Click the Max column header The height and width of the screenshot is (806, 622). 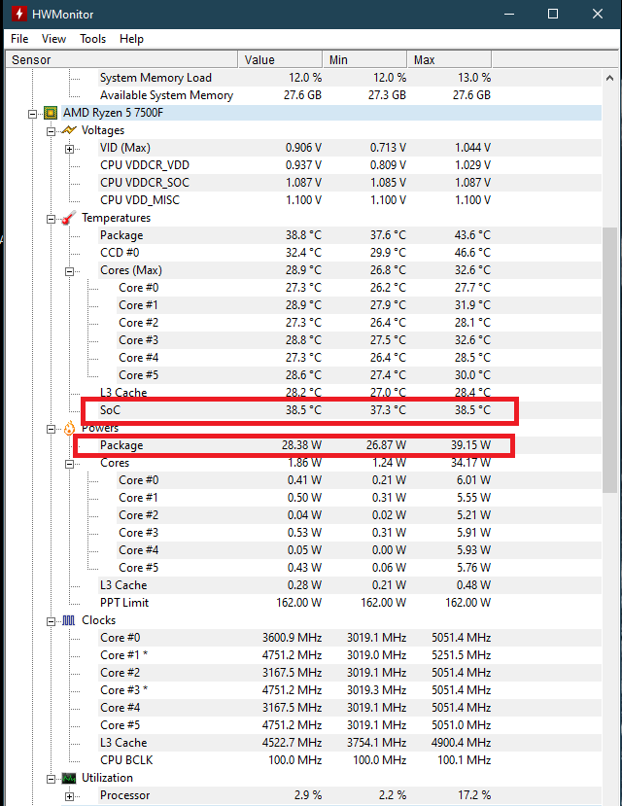[449, 59]
